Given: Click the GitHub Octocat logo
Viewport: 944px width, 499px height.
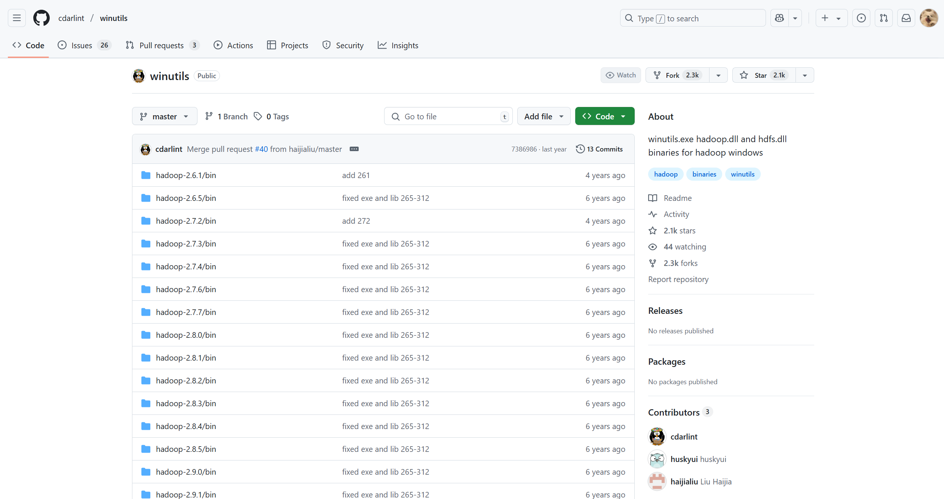Looking at the screenshot, I should click(41, 18).
